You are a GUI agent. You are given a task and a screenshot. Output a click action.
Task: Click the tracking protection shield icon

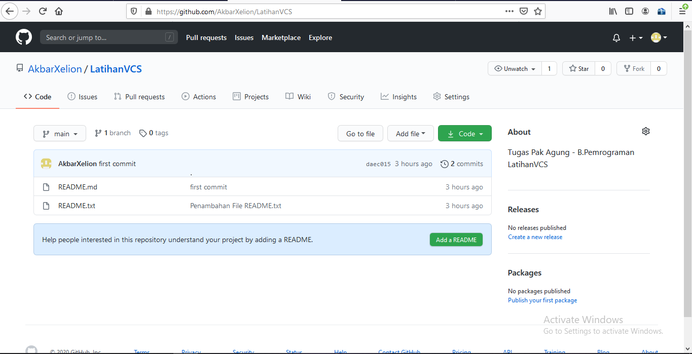(134, 11)
